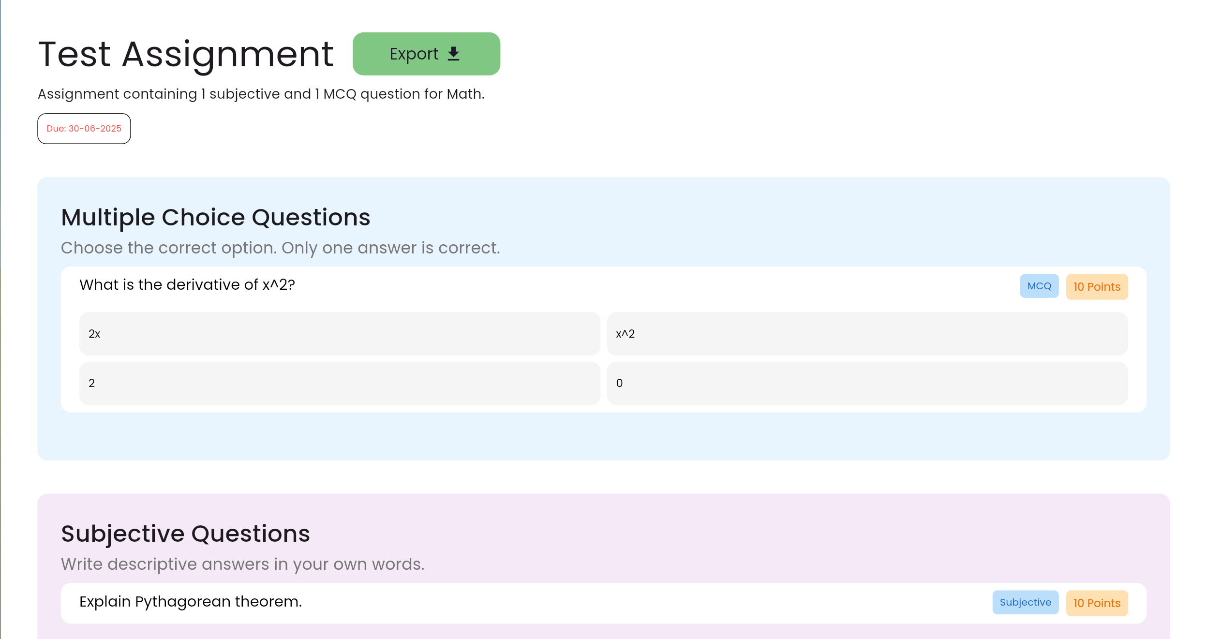
Task: Click the Due: 30-06-2025 date chip
Action: tap(84, 129)
